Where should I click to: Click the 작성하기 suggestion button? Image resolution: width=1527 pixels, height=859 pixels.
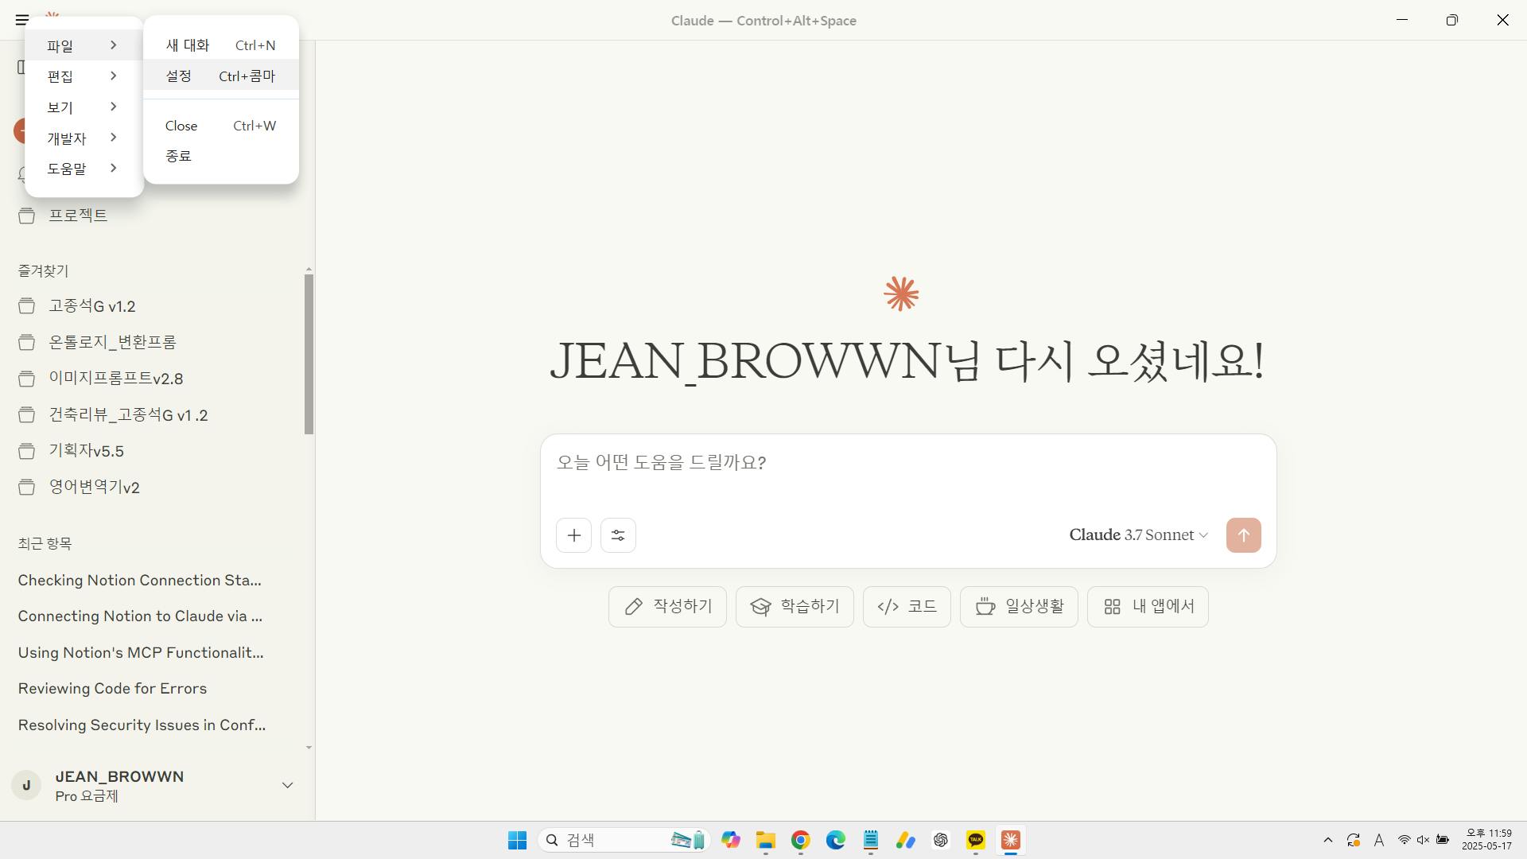(x=667, y=607)
